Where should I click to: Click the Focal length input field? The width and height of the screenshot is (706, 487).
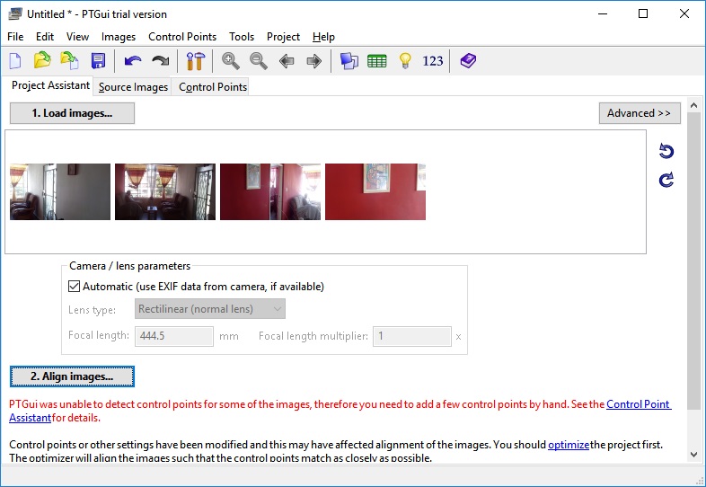coord(174,336)
